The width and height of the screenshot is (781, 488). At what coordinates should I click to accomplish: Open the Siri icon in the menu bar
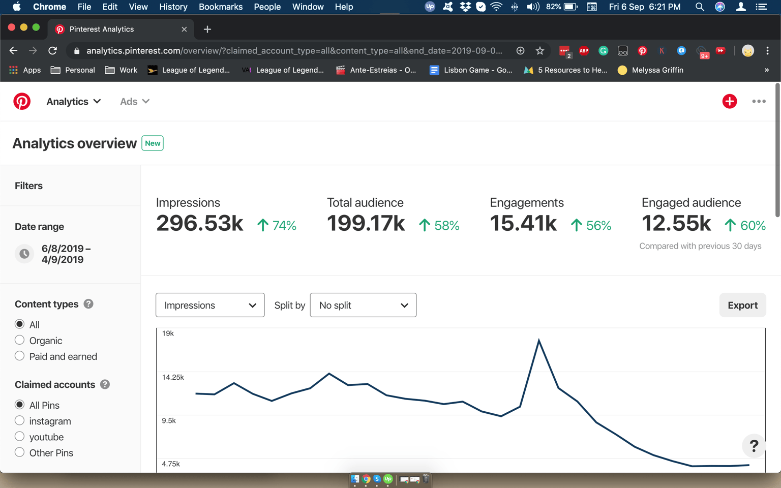click(x=720, y=7)
